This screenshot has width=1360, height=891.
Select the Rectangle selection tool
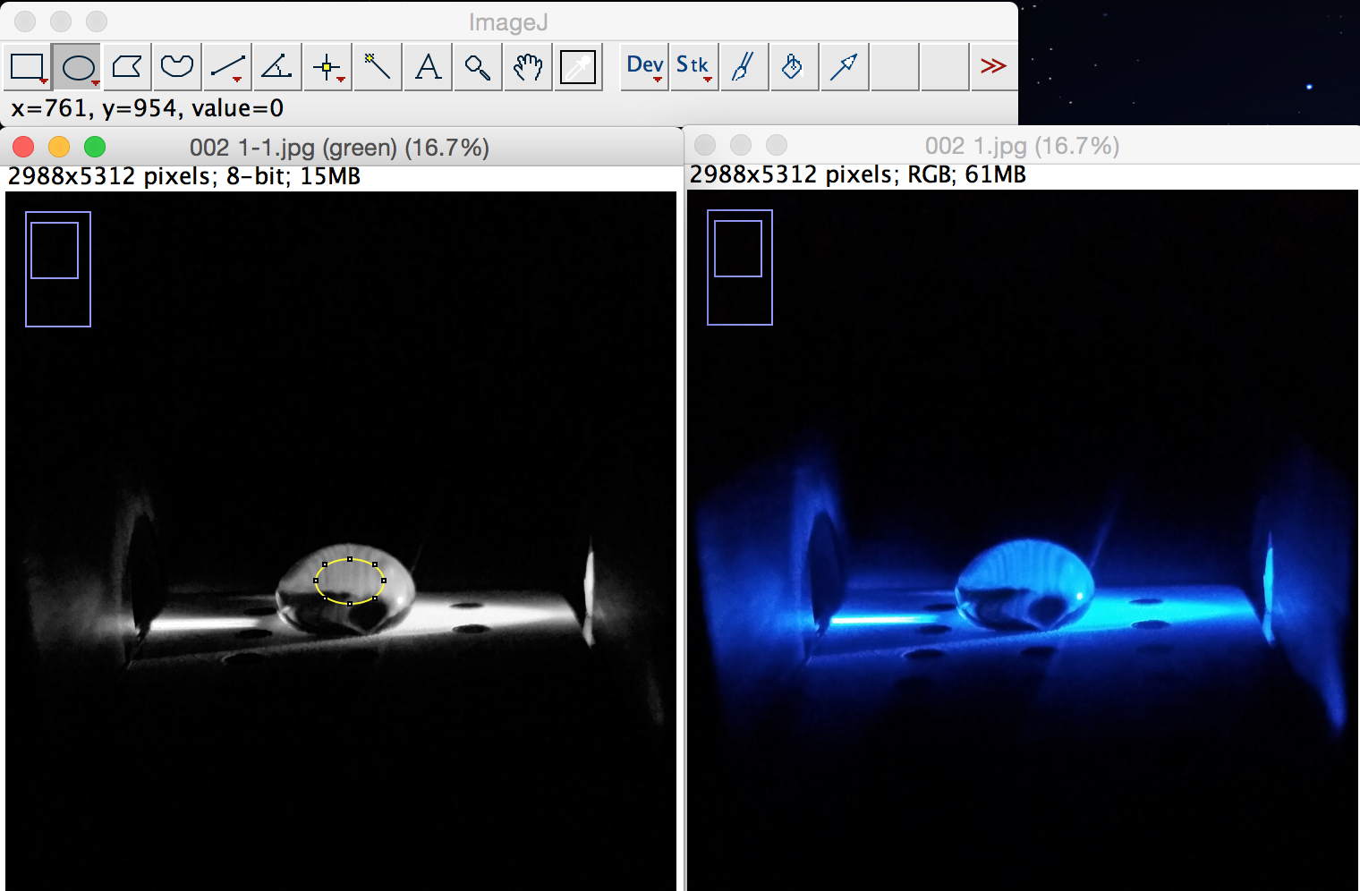pyautogui.click(x=27, y=67)
